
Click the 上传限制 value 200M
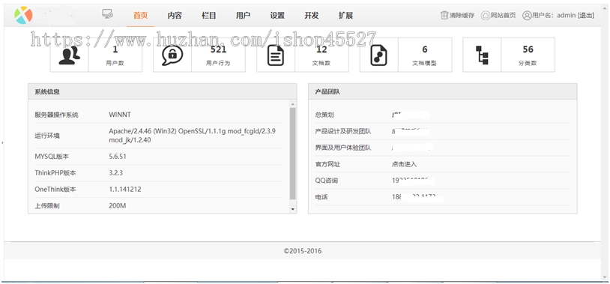point(118,206)
